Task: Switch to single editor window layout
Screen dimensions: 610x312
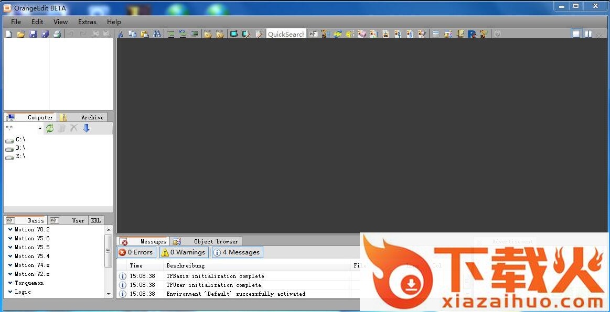Action: coord(576,34)
